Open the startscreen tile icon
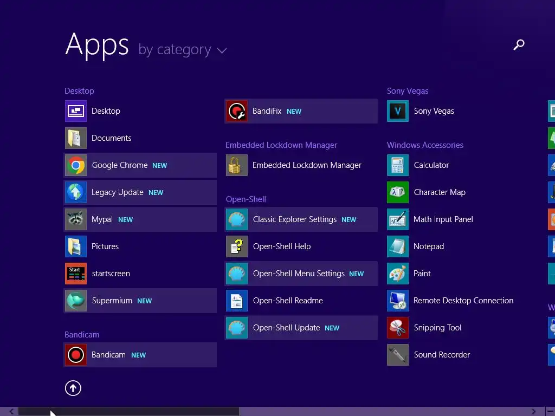Image resolution: width=555 pixels, height=416 pixels. (76, 274)
